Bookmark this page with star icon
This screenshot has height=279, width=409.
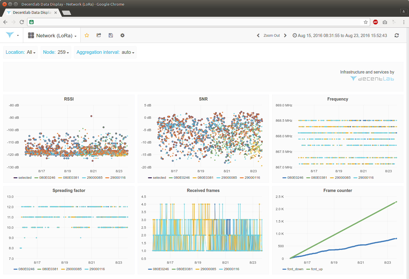point(365,22)
